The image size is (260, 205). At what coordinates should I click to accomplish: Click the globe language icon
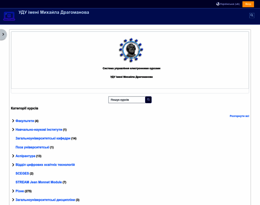[218, 4]
